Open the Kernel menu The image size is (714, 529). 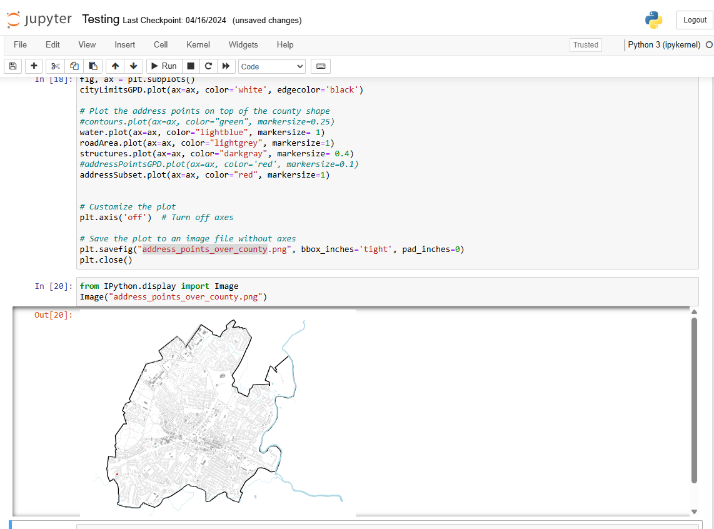click(x=198, y=44)
